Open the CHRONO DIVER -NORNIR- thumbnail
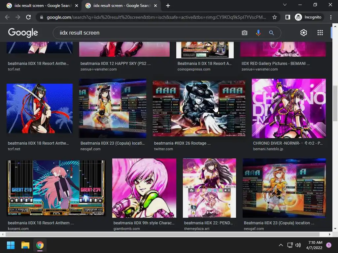The height and width of the screenshot is (253, 338). click(x=288, y=108)
